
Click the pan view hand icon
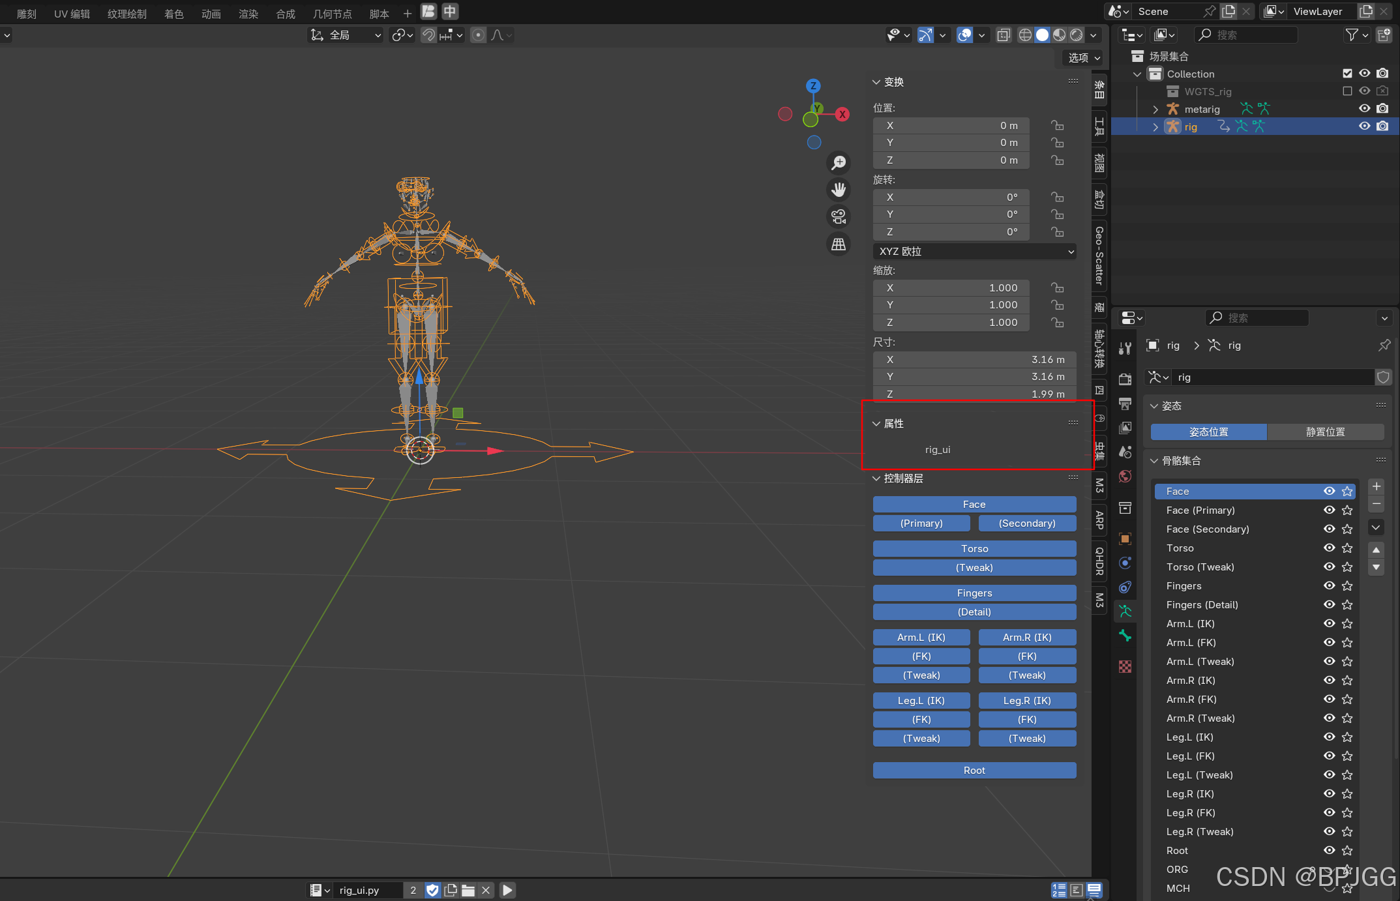[839, 190]
